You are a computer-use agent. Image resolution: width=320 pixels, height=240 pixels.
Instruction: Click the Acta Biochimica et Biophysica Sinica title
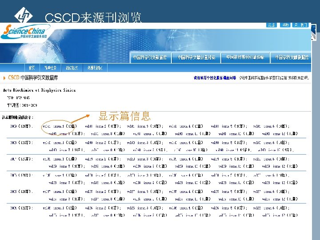click(39, 90)
